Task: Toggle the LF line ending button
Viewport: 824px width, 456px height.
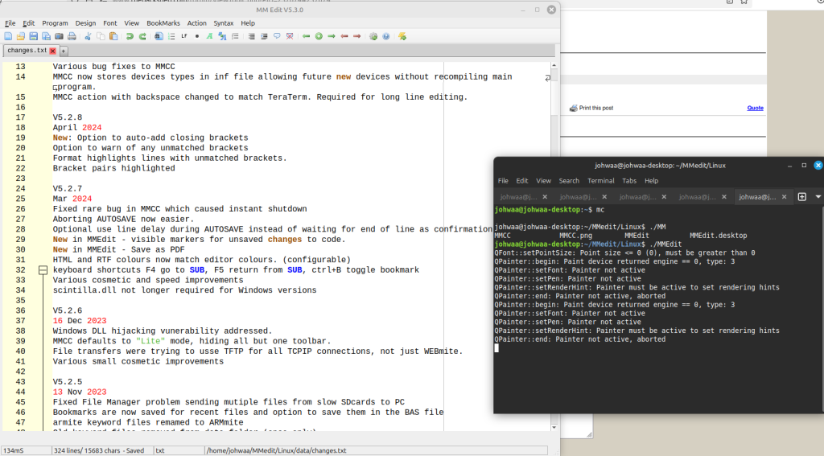Action: (x=184, y=36)
